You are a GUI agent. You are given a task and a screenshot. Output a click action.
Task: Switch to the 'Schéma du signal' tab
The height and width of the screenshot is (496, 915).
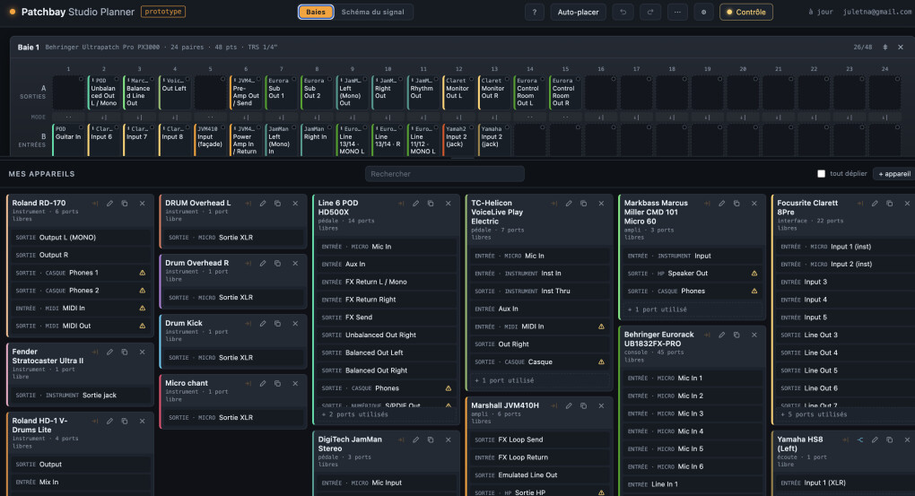pyautogui.click(x=373, y=13)
